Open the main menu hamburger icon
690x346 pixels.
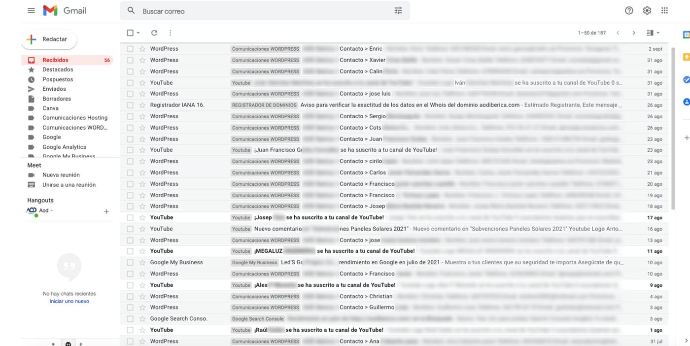31,10
